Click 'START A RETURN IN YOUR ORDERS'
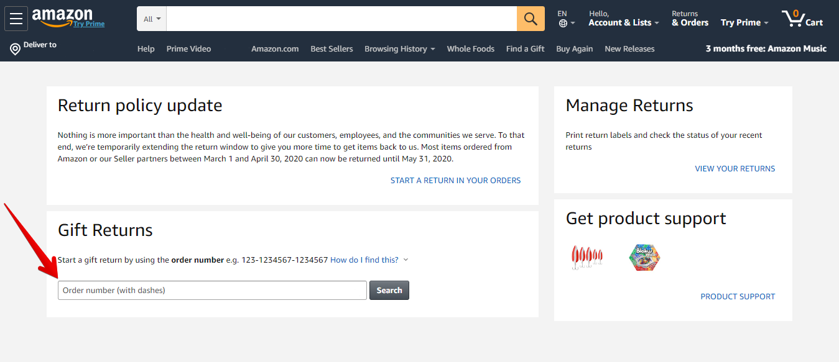 [x=455, y=180]
